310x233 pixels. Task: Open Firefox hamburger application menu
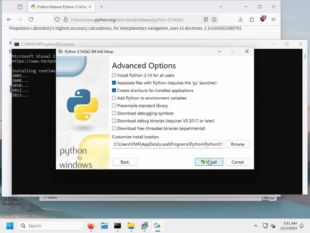[273, 19]
